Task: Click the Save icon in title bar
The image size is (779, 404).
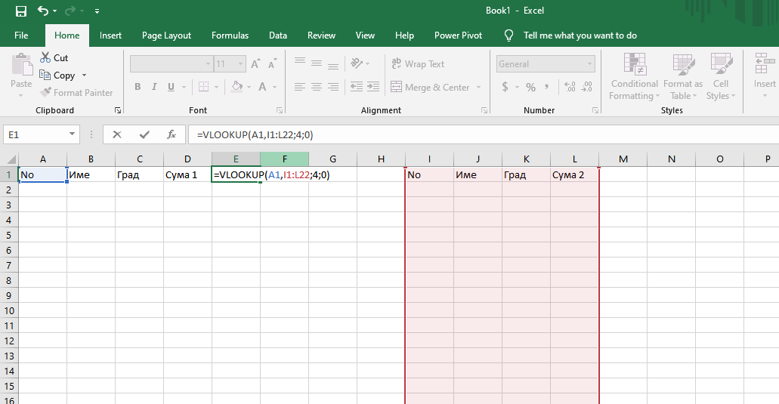Action: (x=21, y=11)
